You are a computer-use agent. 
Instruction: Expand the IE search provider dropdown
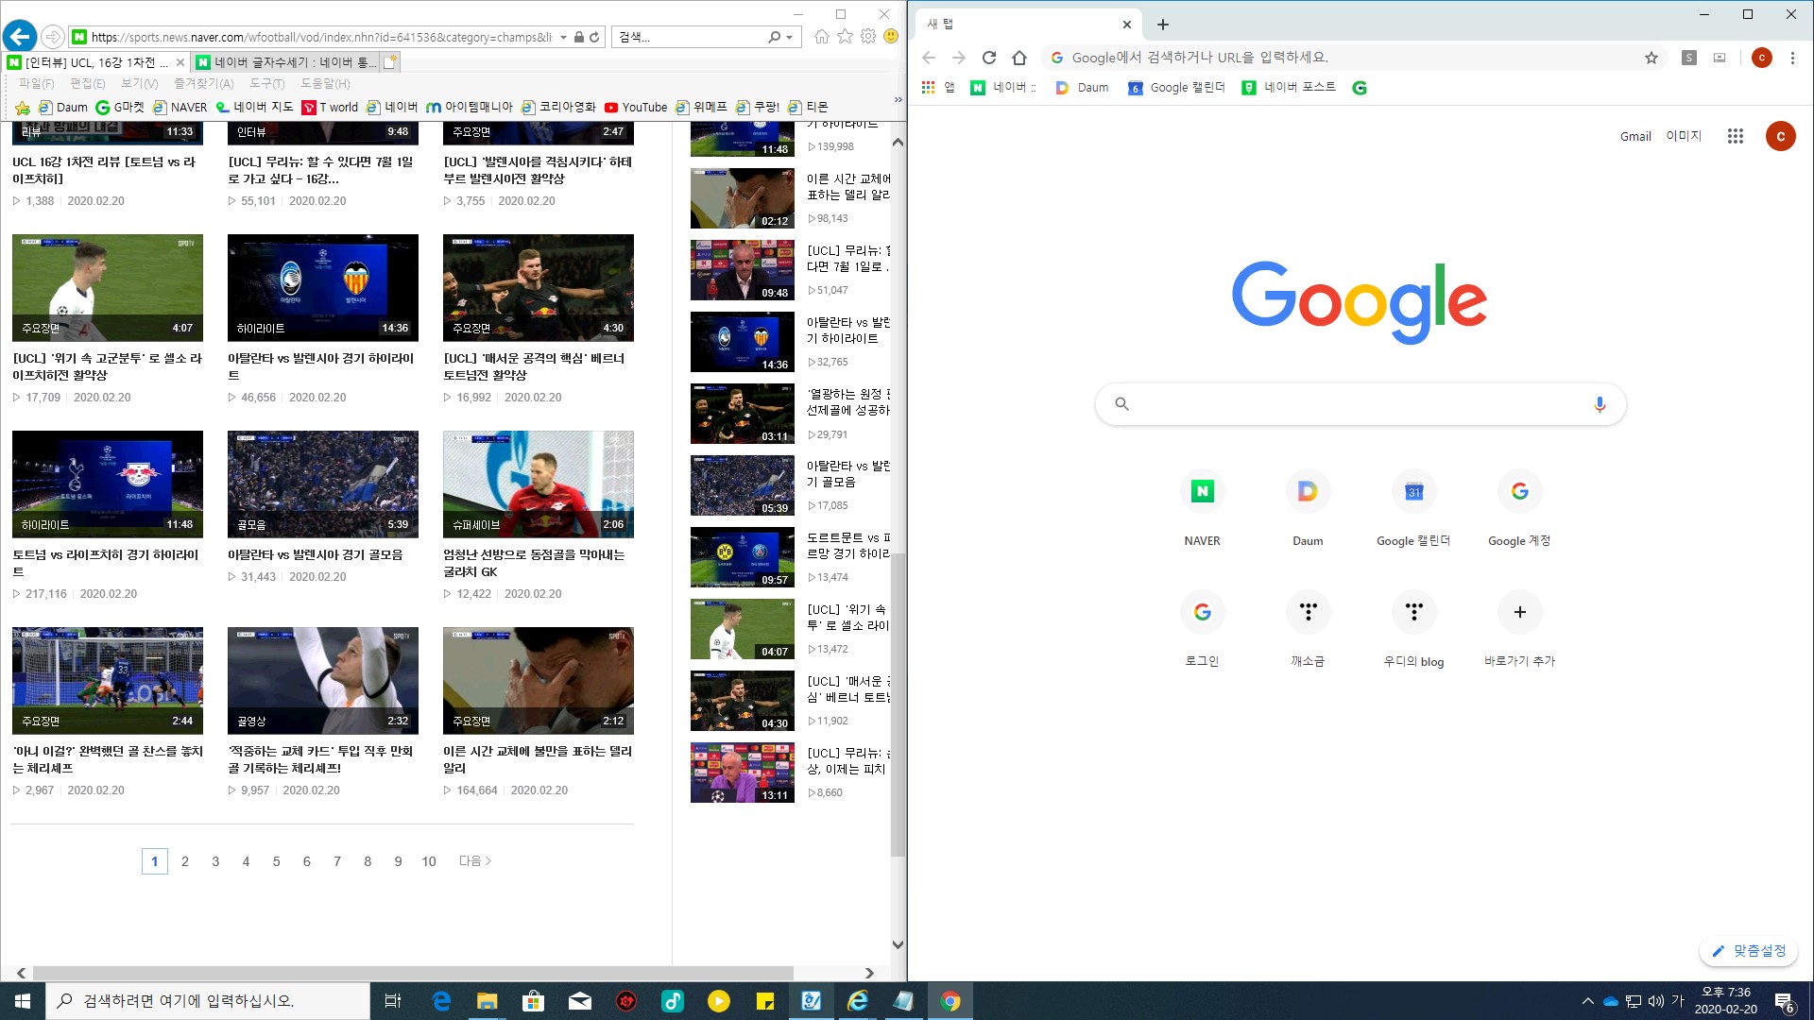(x=790, y=38)
